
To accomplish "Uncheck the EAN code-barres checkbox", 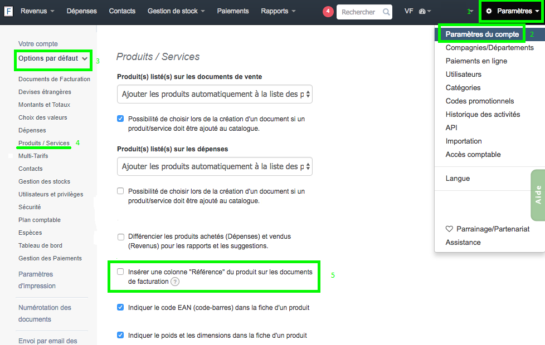I will pyautogui.click(x=120, y=307).
